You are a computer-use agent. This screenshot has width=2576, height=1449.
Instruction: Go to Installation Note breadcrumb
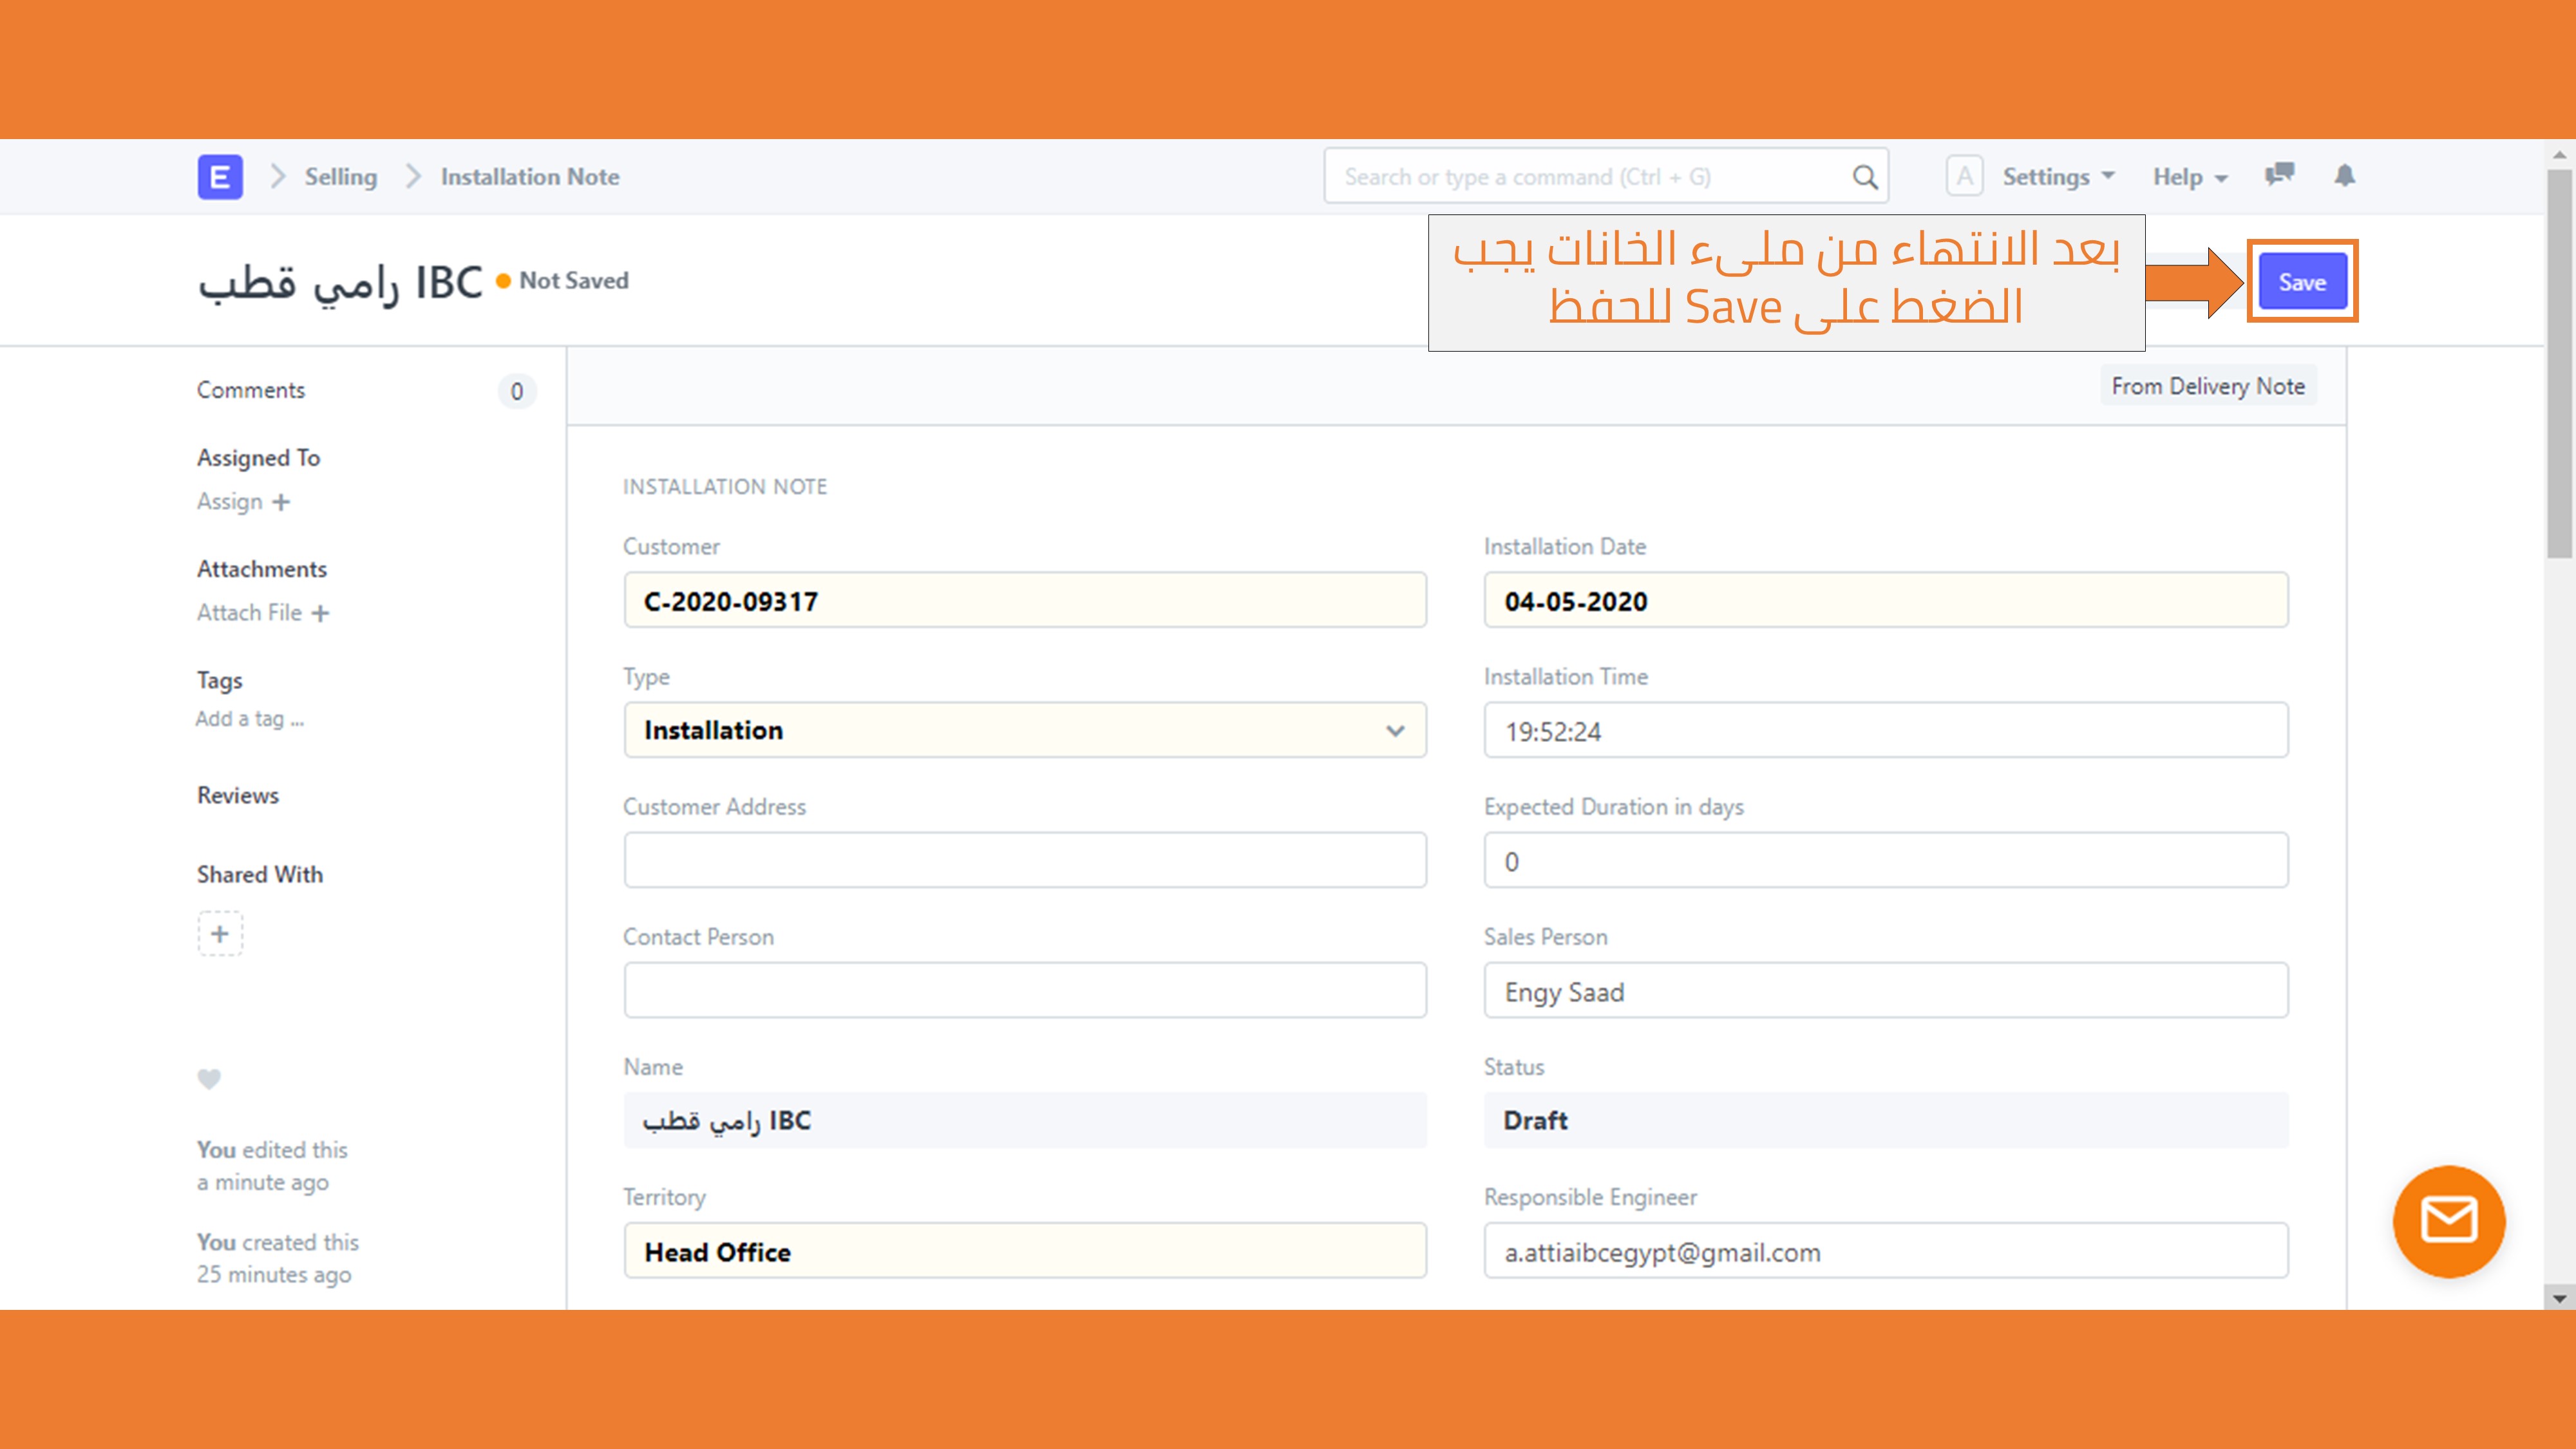530,177
